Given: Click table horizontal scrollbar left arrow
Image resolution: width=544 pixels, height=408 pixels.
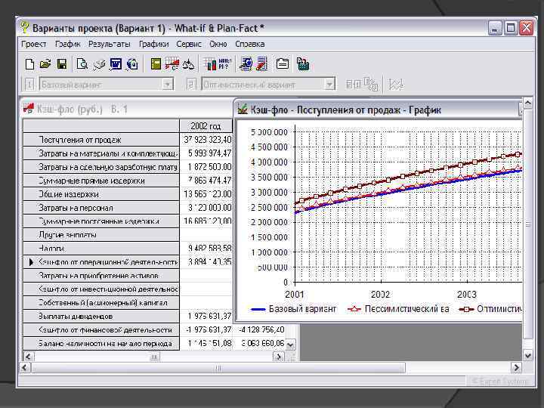Looking at the screenshot, I should [x=28, y=357].
